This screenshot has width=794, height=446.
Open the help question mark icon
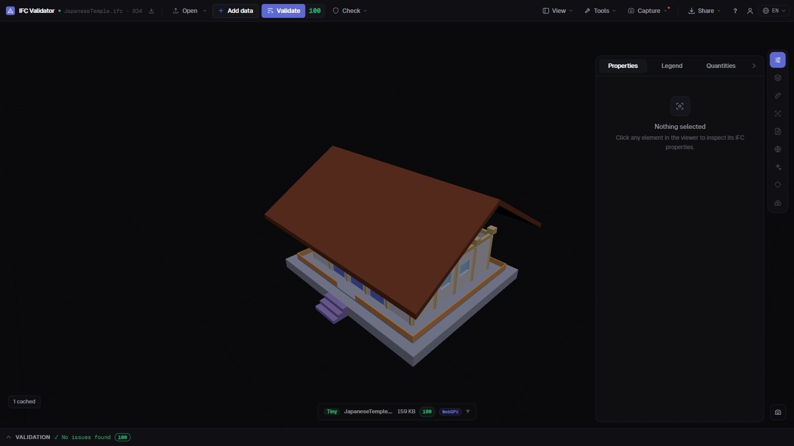click(735, 11)
